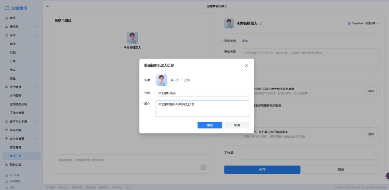Click the 角色设定 text area

[x=310, y=57]
